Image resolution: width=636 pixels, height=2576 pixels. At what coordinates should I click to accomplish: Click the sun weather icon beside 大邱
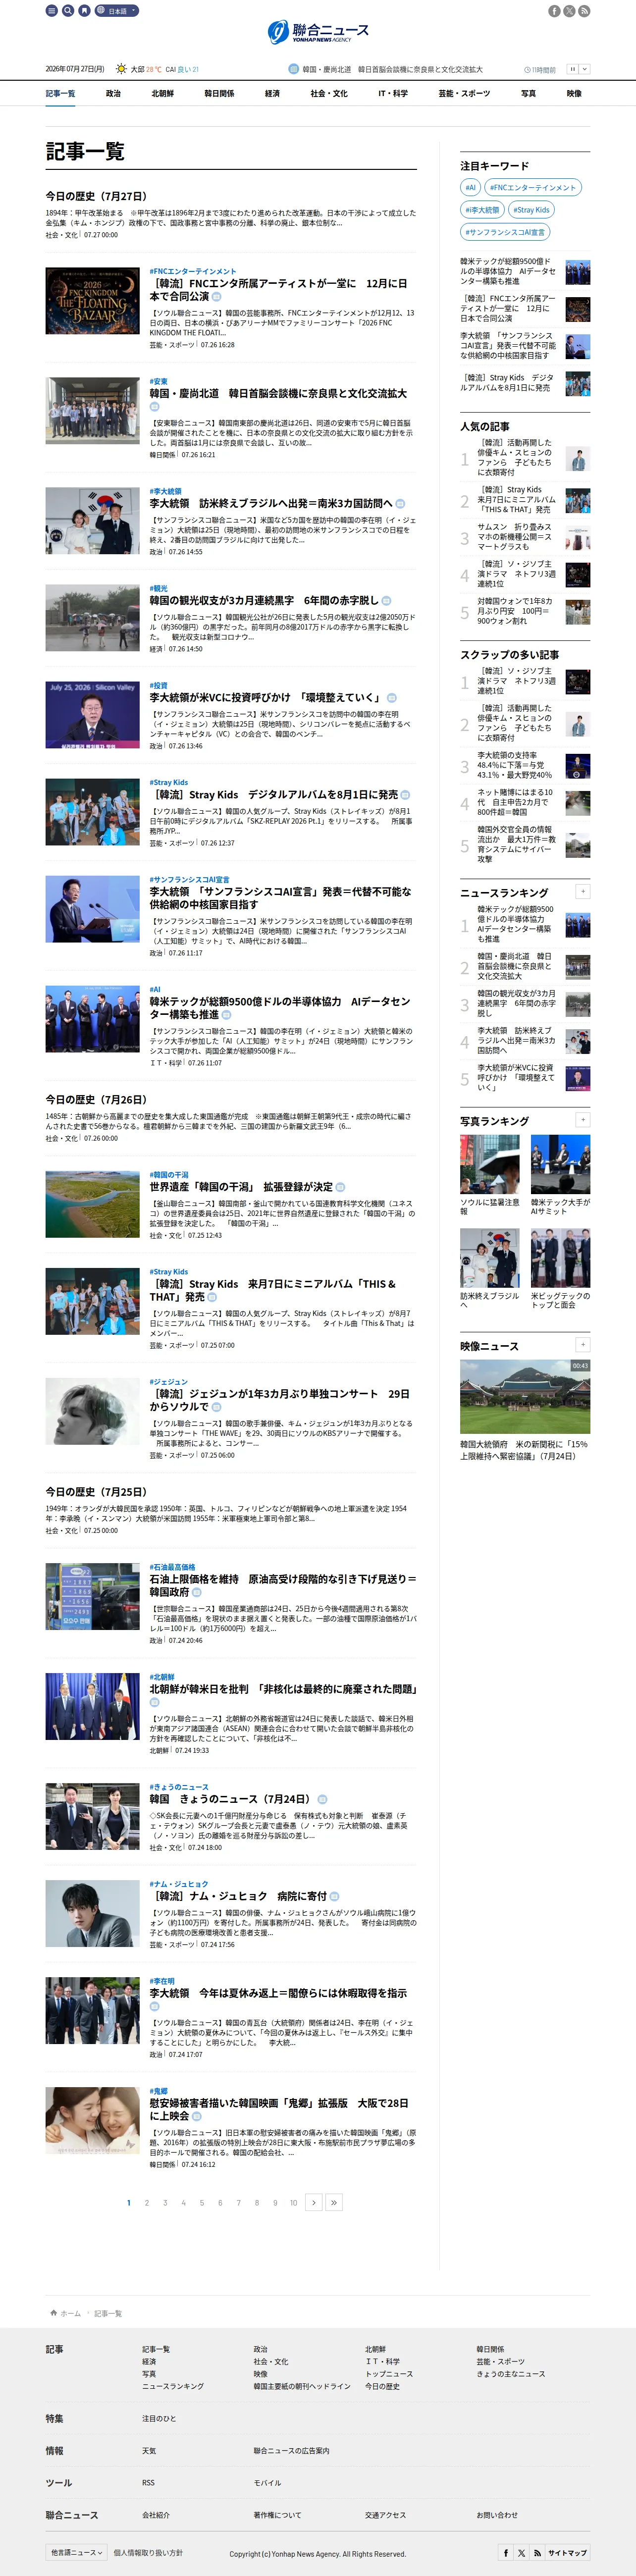point(121,70)
